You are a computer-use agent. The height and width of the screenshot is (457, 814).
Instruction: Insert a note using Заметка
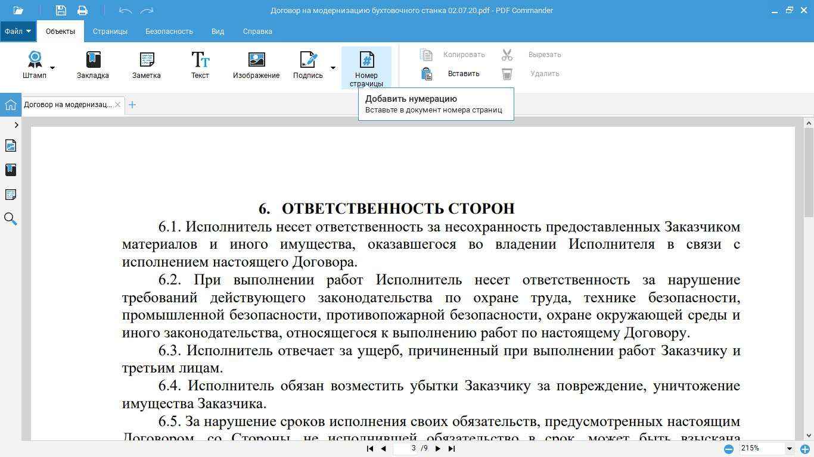tap(147, 65)
